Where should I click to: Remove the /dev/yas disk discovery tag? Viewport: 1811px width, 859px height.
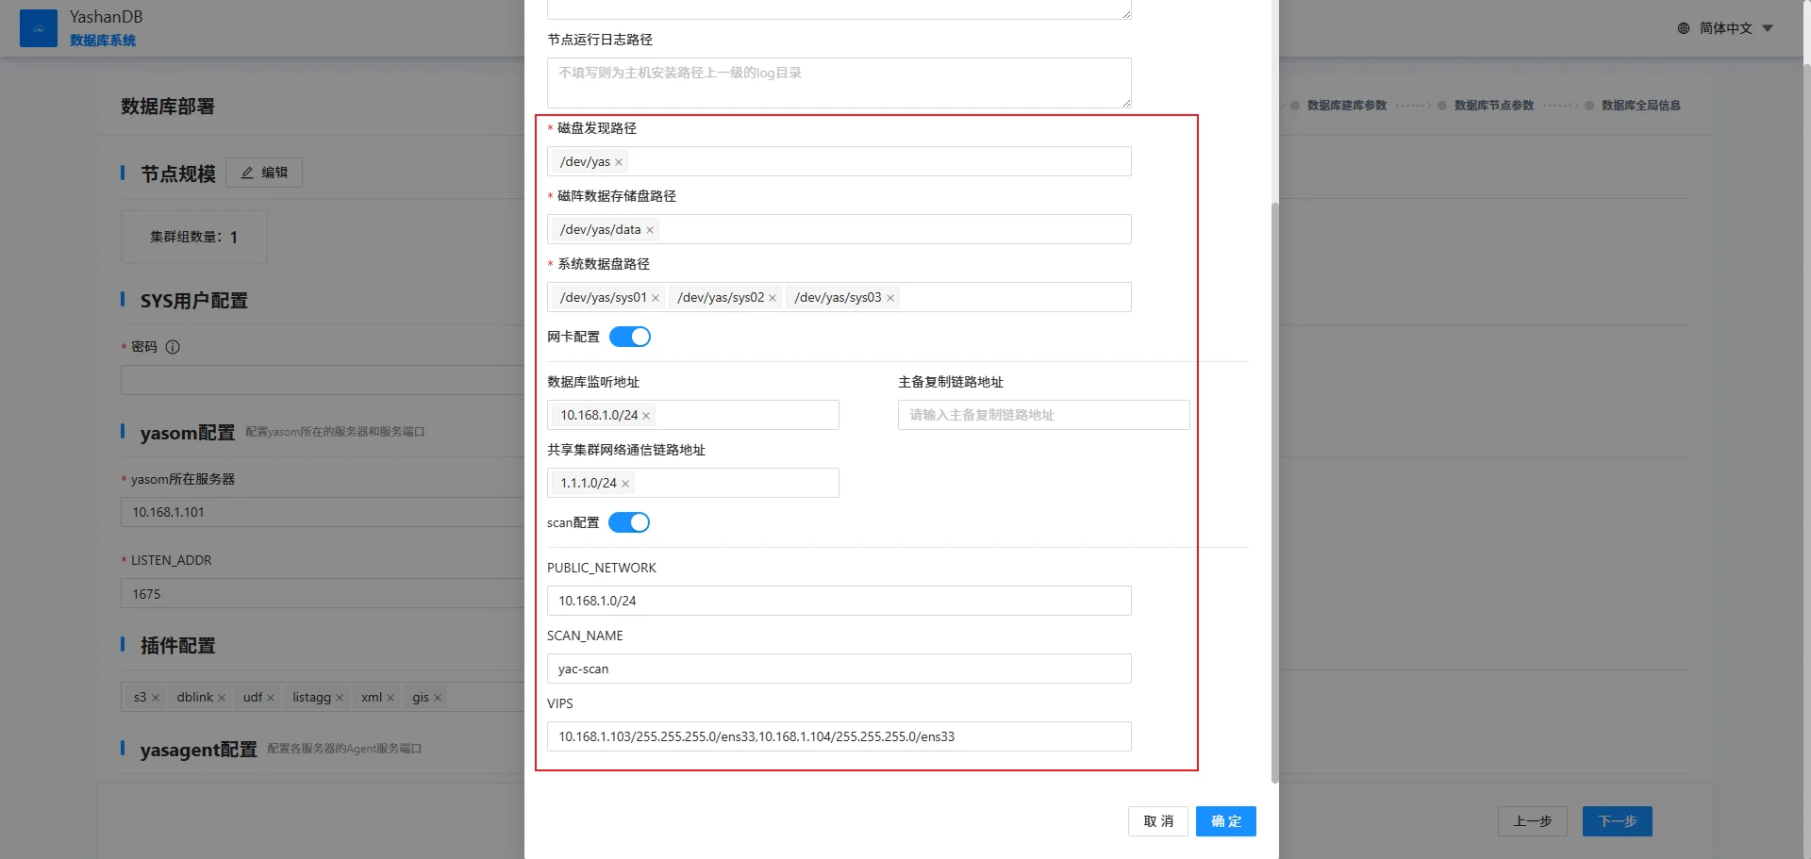pyautogui.click(x=619, y=162)
